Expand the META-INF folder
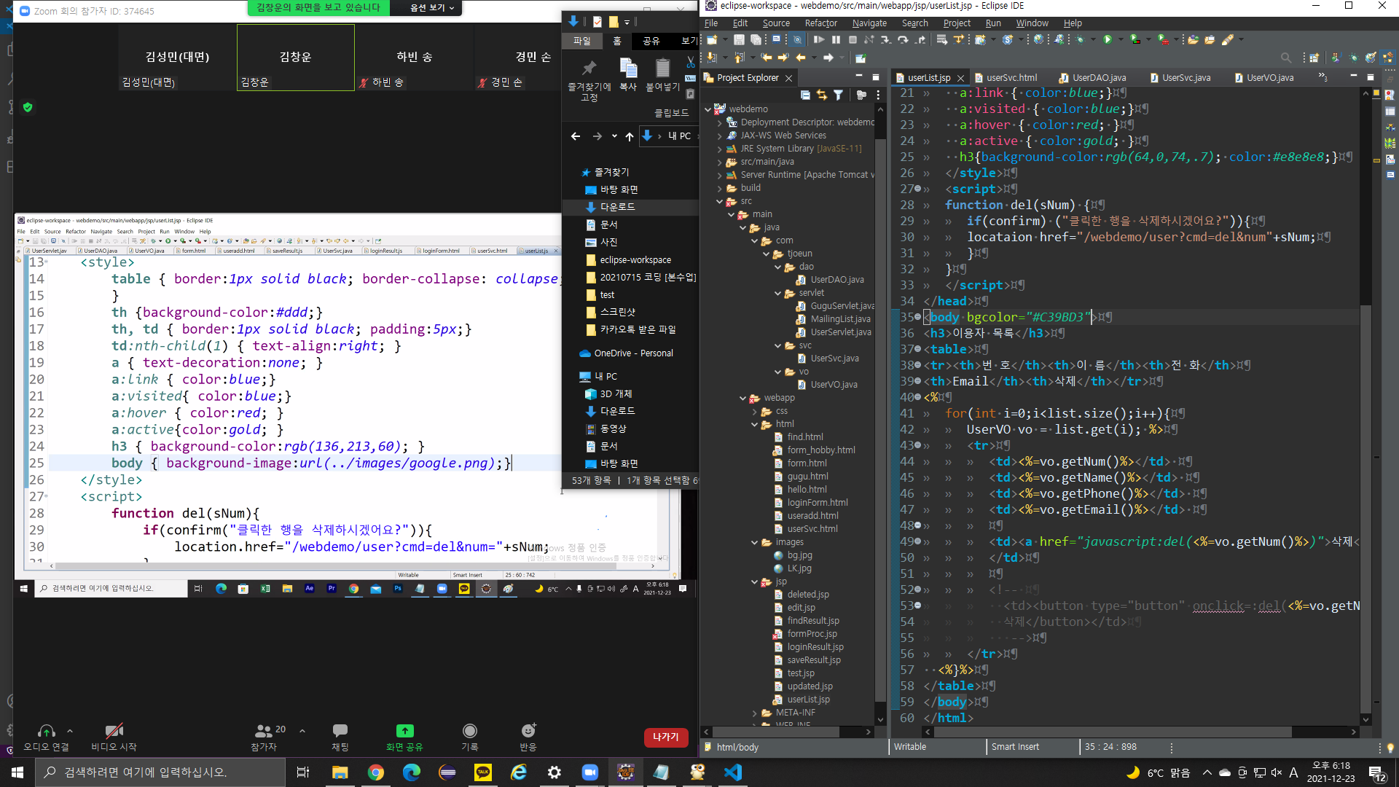The image size is (1399, 787). 755,713
